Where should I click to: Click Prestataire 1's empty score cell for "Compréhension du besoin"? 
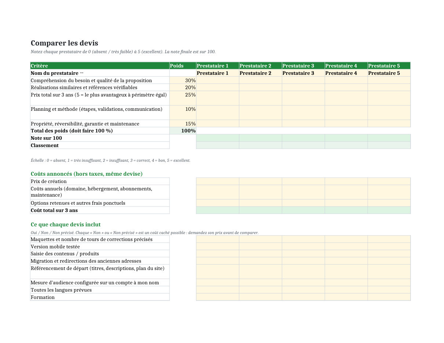coord(218,80)
